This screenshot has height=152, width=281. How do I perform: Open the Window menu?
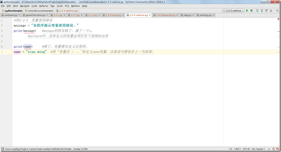75,6
